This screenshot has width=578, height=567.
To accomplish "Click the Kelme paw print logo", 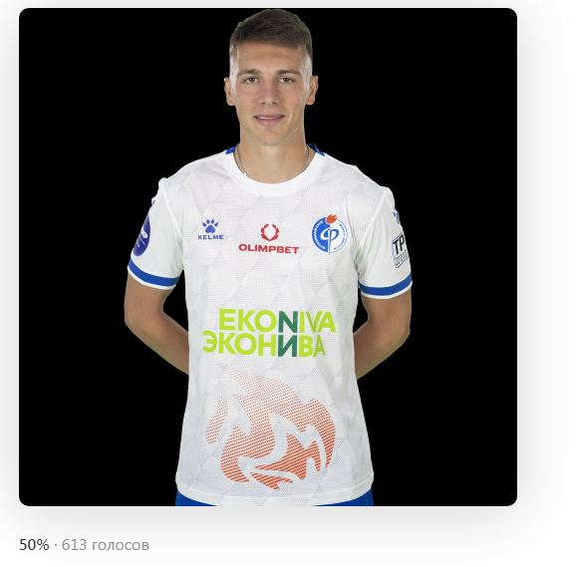I will 210,225.
